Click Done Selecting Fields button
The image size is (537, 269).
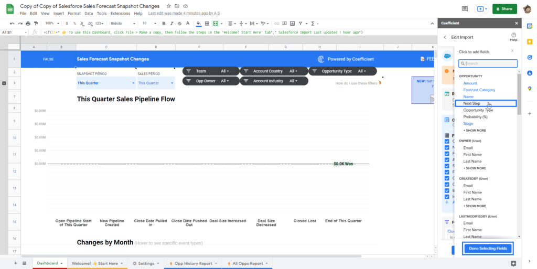(x=488, y=249)
